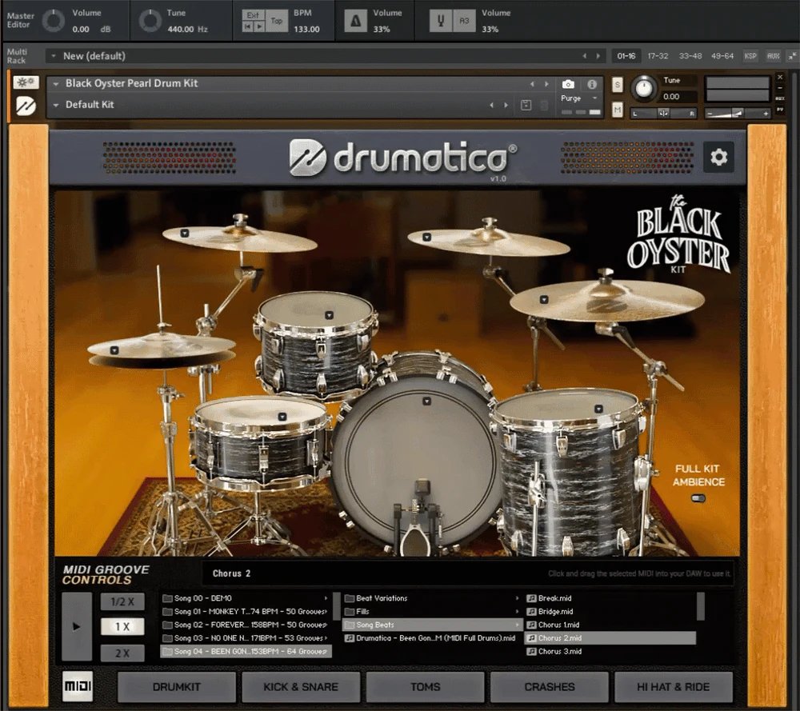Open the Default Kit preset dropdown

[x=56, y=105]
